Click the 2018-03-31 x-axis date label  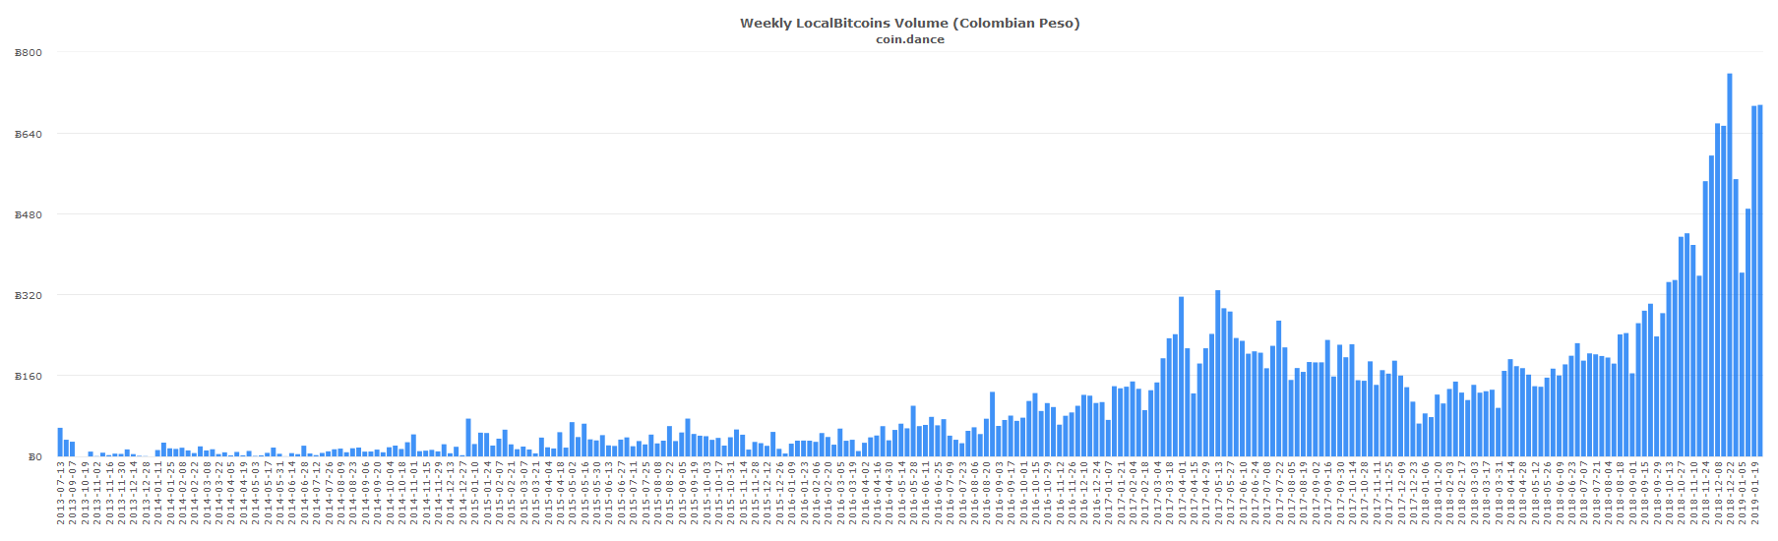click(1499, 493)
